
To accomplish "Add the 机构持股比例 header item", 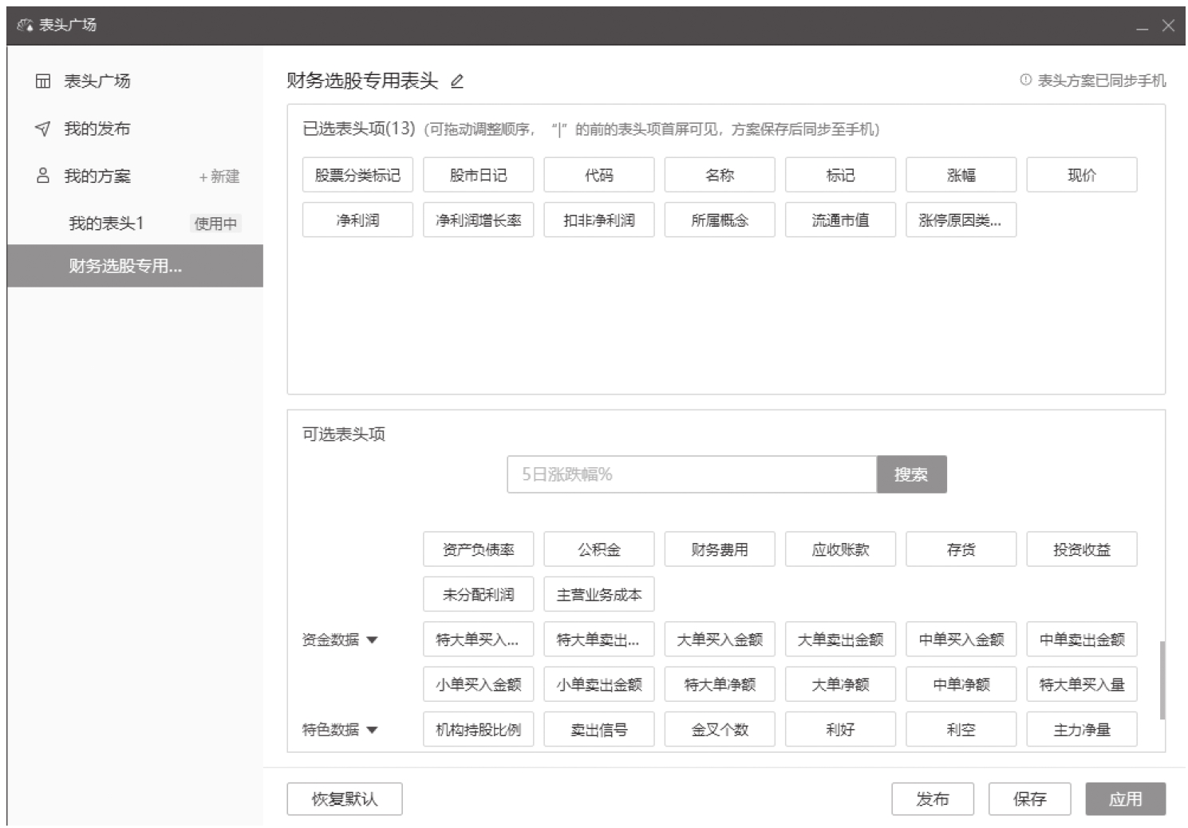I will point(478,730).
